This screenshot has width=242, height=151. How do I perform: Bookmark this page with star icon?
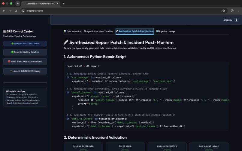coord(224,11)
